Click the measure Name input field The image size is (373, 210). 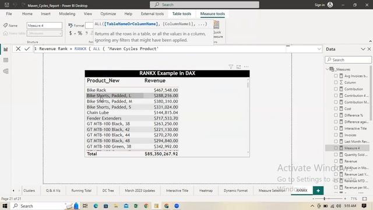coord(44,26)
